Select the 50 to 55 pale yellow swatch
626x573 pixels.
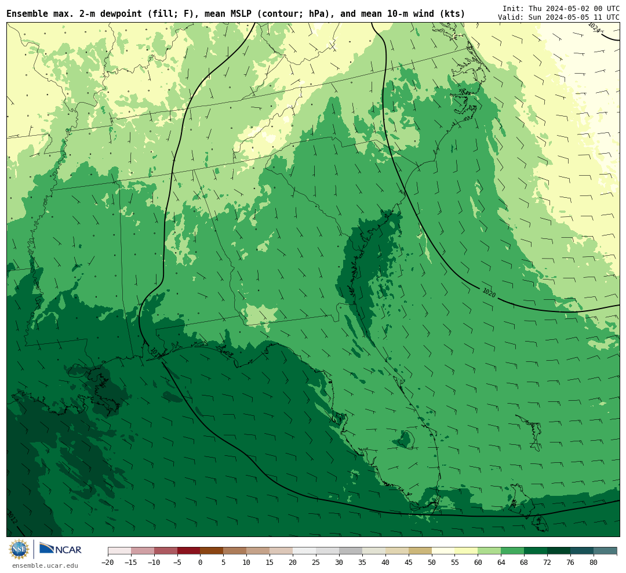443,551
